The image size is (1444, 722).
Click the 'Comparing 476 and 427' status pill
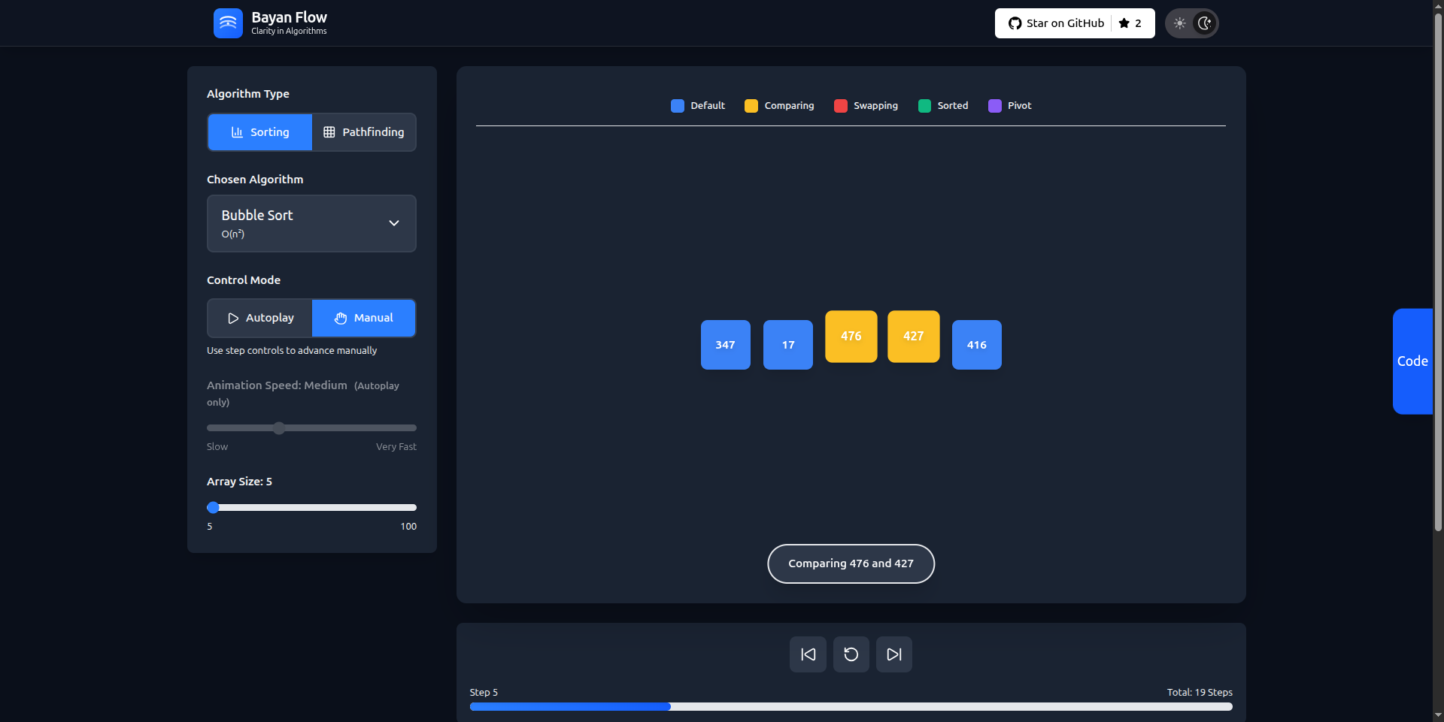click(x=851, y=563)
